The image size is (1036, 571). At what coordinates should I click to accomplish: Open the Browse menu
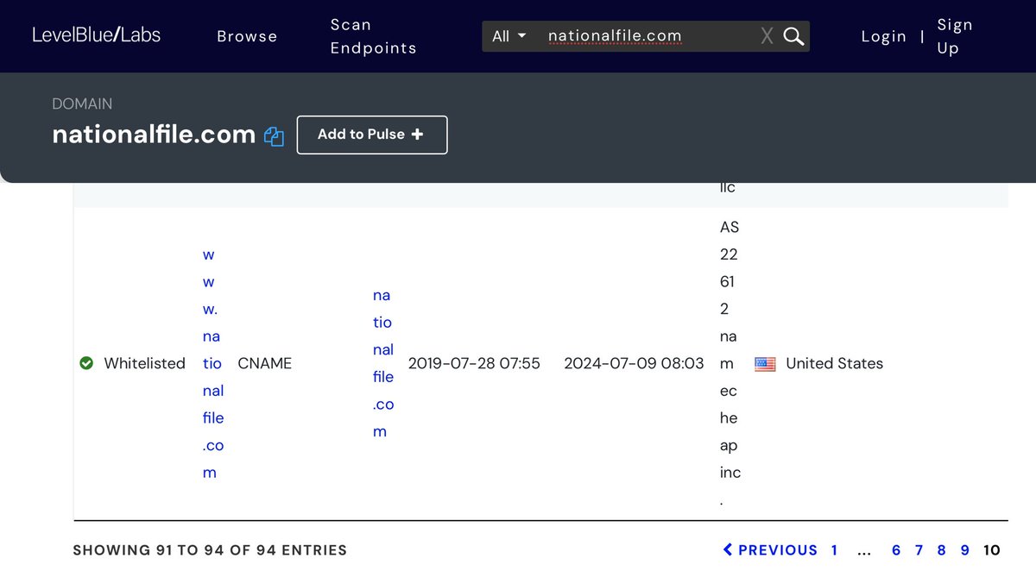(x=247, y=36)
